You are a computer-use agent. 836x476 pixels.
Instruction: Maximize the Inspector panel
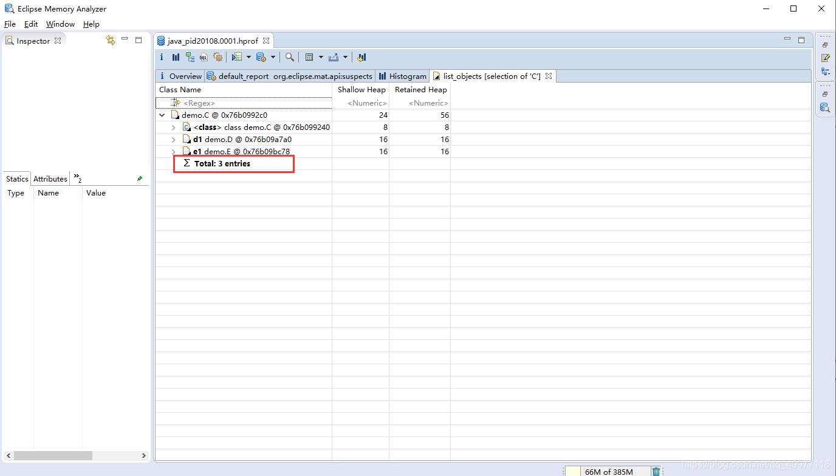(x=139, y=39)
